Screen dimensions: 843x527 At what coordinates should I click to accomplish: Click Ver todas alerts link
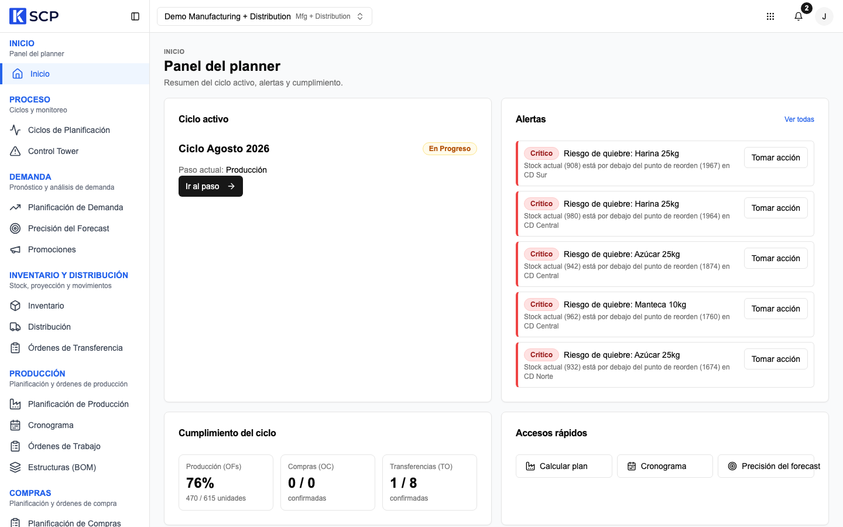[x=799, y=119]
